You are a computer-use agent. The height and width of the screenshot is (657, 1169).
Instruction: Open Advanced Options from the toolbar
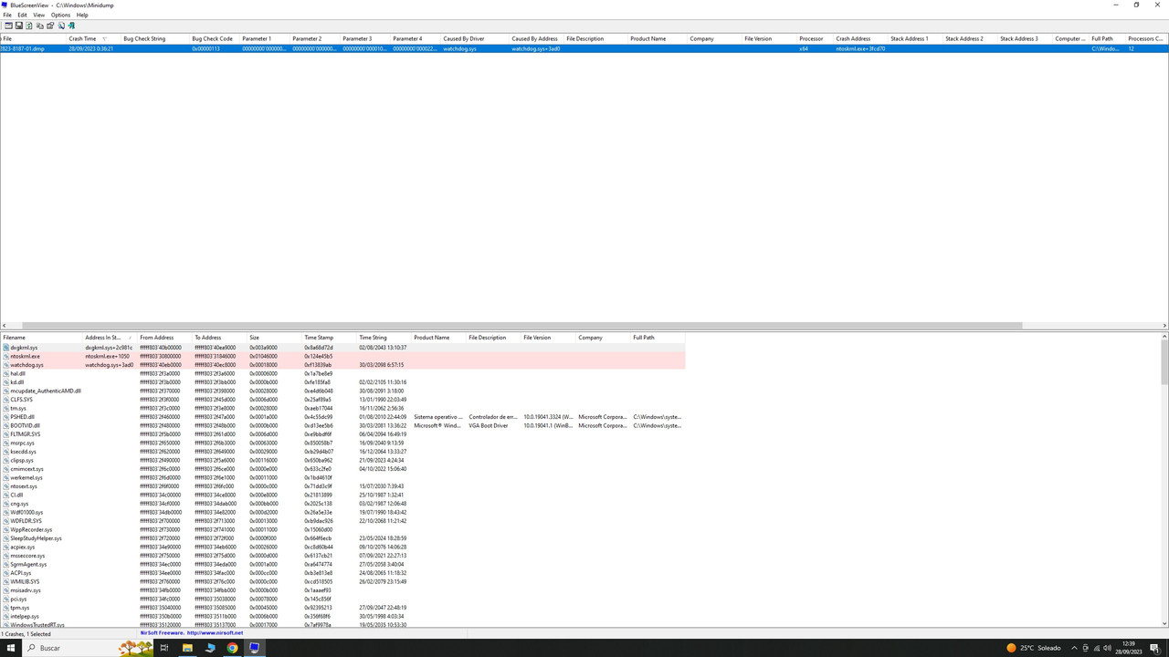coord(9,26)
